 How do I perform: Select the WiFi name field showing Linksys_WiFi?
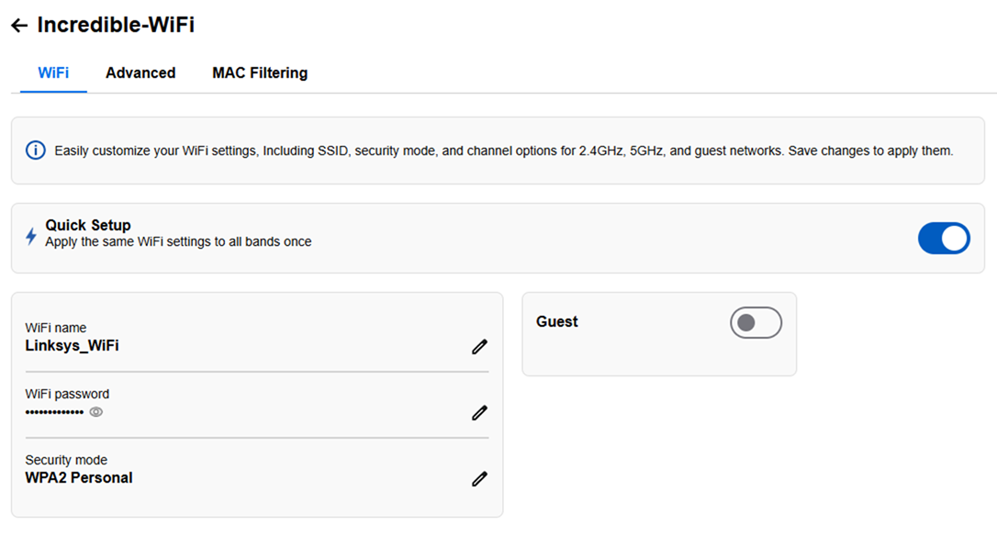click(x=71, y=346)
